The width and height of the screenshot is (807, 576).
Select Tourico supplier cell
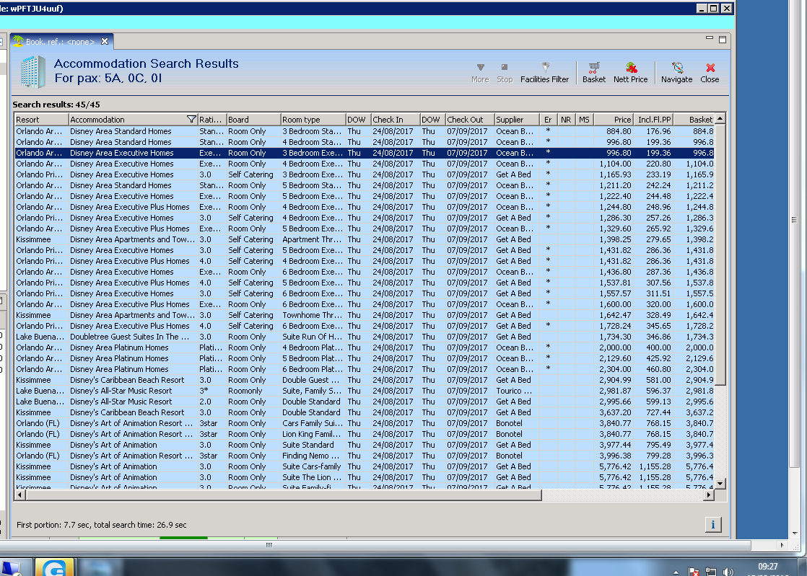517,391
